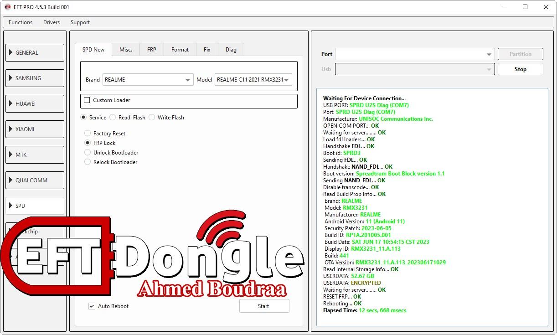
Task: Select the SPD sidebar panel
Action: [x=35, y=206]
